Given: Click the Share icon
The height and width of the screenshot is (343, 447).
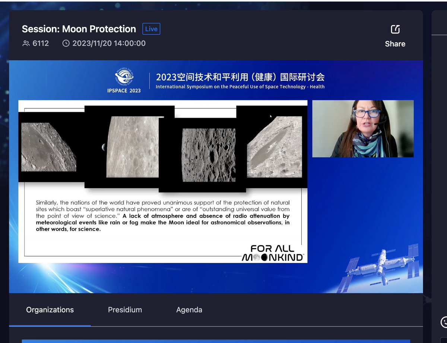Looking at the screenshot, I should [395, 29].
